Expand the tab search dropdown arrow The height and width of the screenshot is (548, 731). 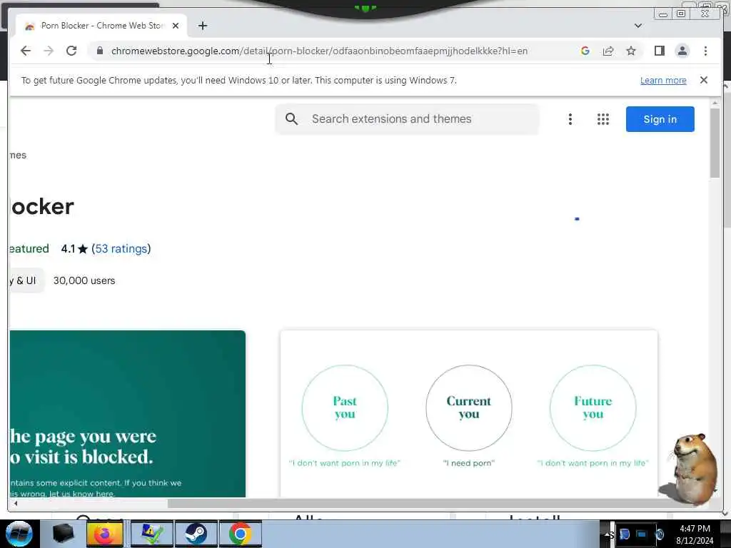click(x=638, y=26)
